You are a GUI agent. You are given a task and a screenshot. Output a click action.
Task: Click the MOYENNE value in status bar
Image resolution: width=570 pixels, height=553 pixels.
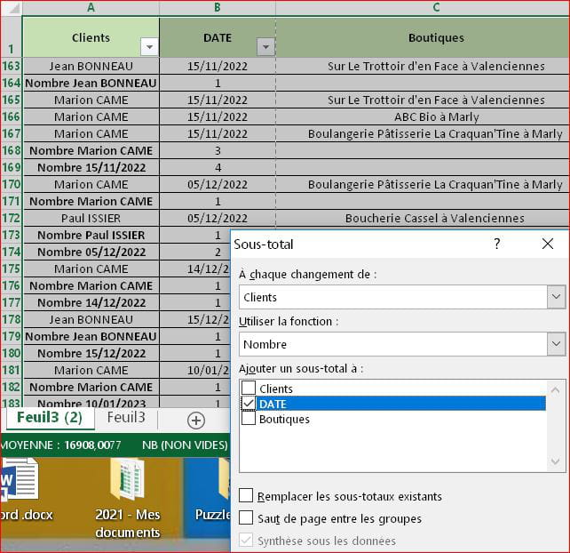pyautogui.click(x=92, y=445)
